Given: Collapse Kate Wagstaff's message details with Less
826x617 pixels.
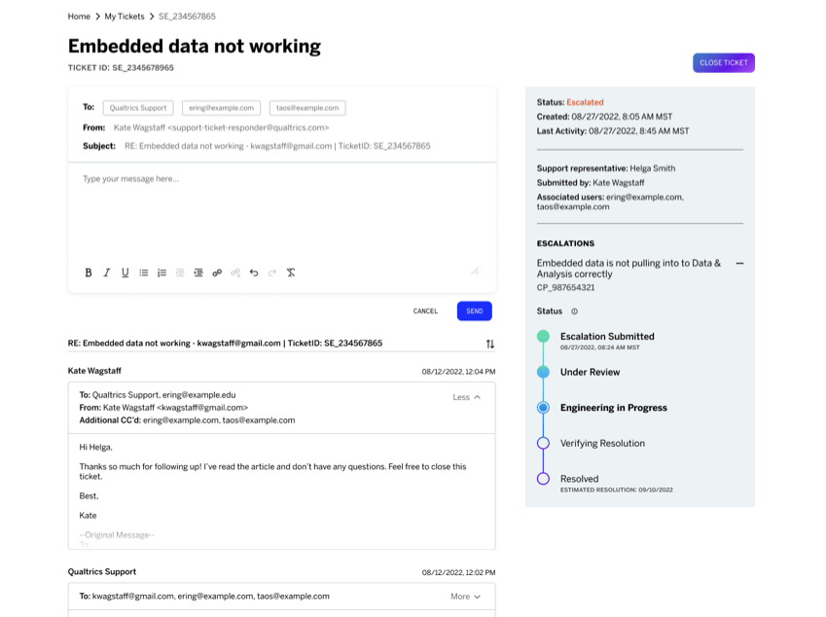Looking at the screenshot, I should [x=467, y=397].
